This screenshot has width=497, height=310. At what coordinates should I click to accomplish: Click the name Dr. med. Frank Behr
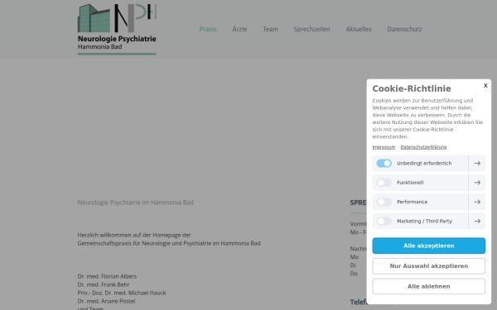point(104,284)
